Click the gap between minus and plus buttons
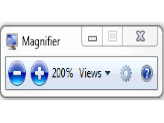This screenshot has height=123, width=164. (28, 73)
